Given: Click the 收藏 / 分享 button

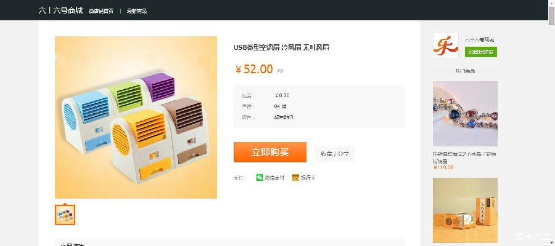Looking at the screenshot, I should click(335, 154).
